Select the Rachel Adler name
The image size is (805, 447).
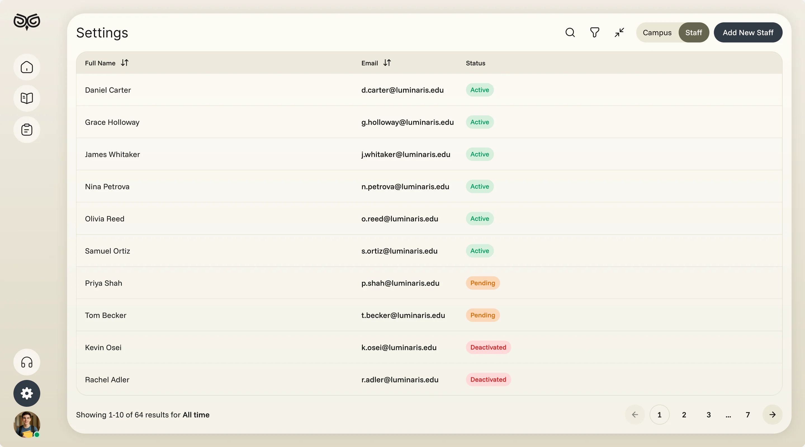pos(107,379)
